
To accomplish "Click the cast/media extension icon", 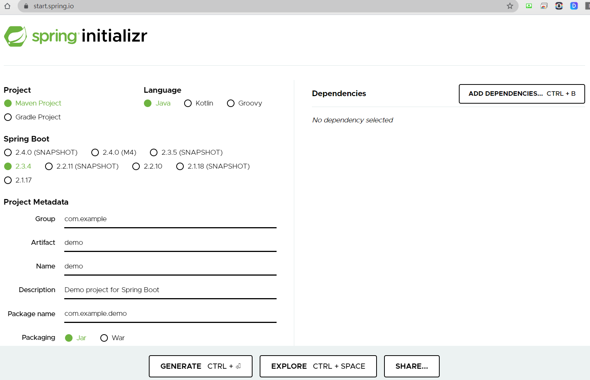I will click(x=544, y=6).
